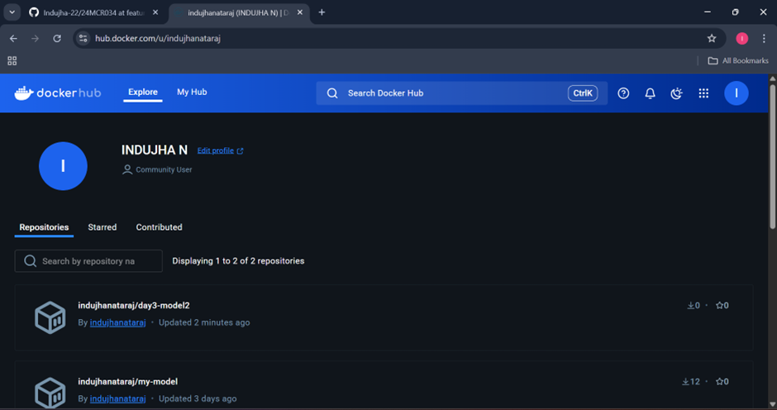Click the 'Community User' label text
This screenshot has width=777, height=410.
tap(164, 169)
